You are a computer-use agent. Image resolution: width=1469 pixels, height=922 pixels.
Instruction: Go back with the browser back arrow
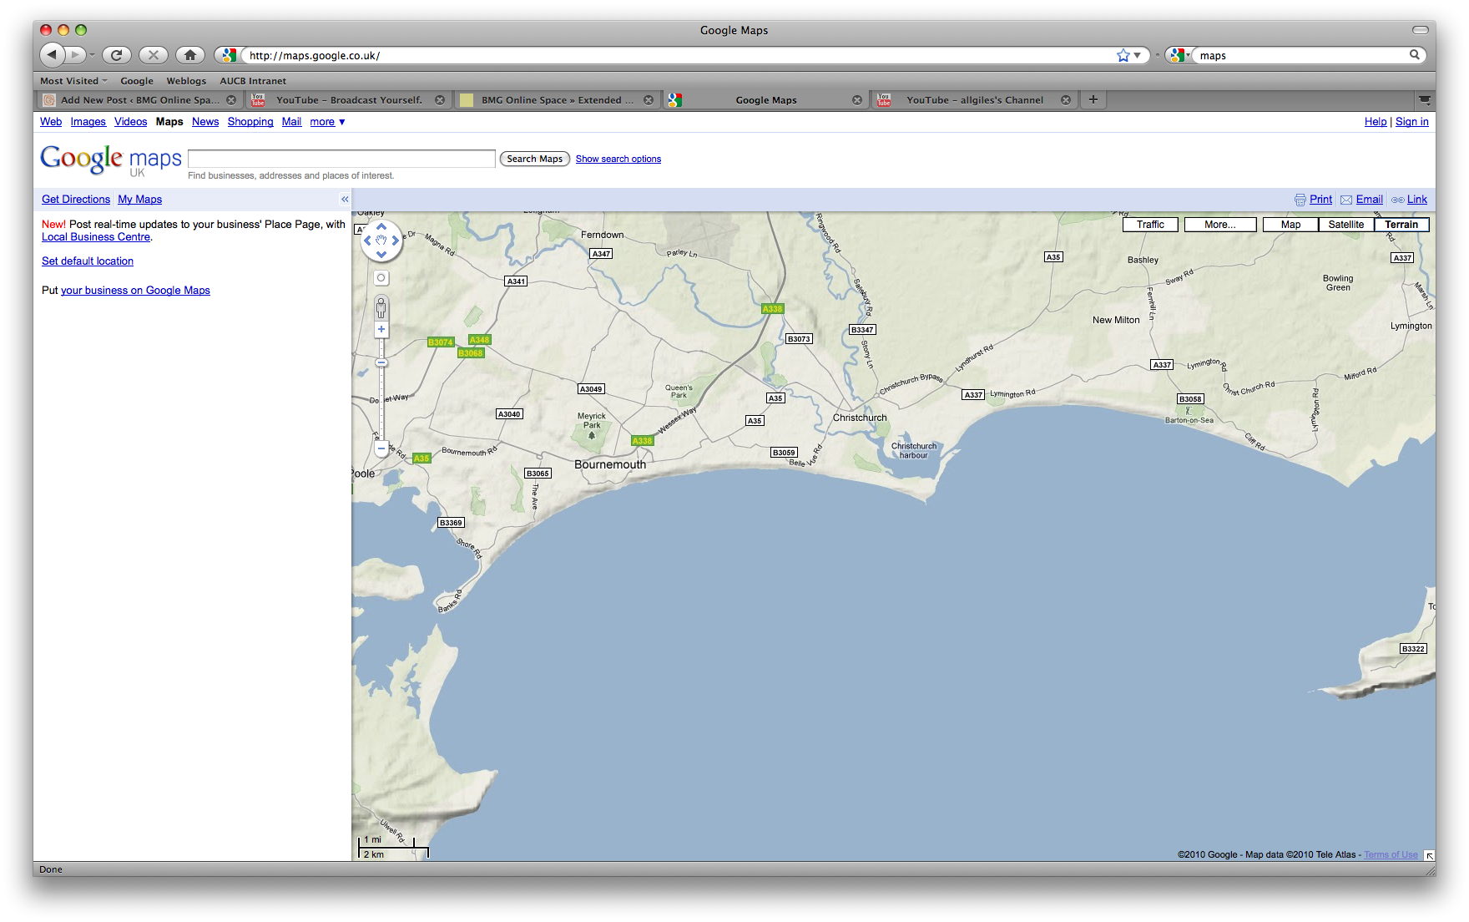pos(52,55)
